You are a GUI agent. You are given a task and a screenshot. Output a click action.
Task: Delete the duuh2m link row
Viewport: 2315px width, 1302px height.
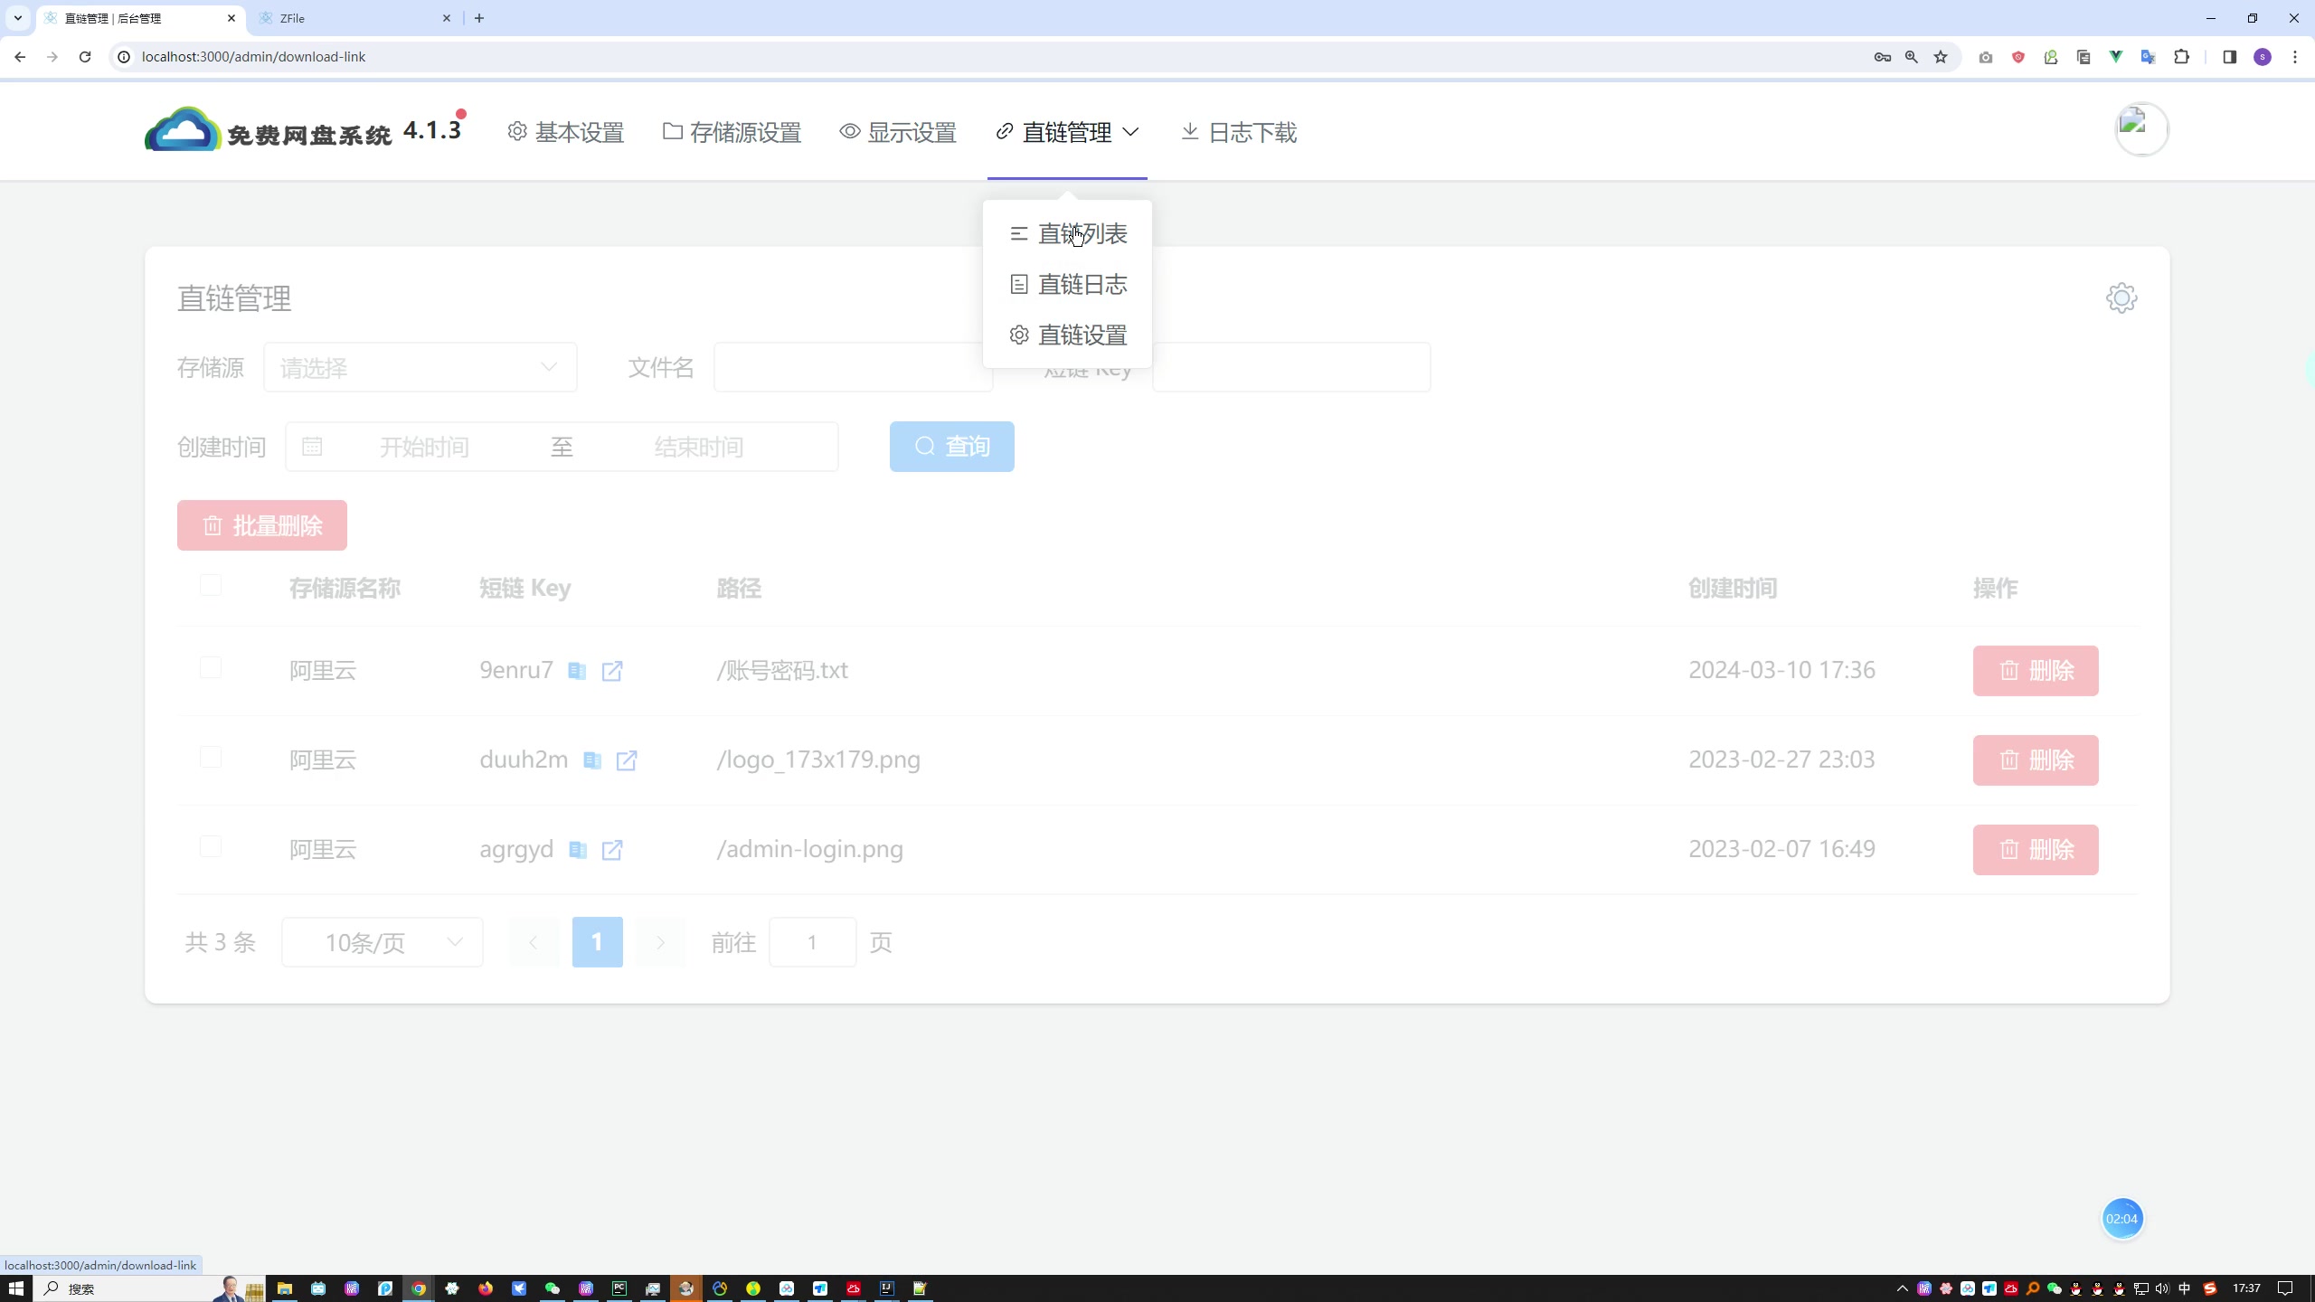pos(2036,760)
